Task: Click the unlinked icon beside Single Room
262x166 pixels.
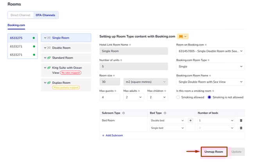Action: click(x=49, y=38)
